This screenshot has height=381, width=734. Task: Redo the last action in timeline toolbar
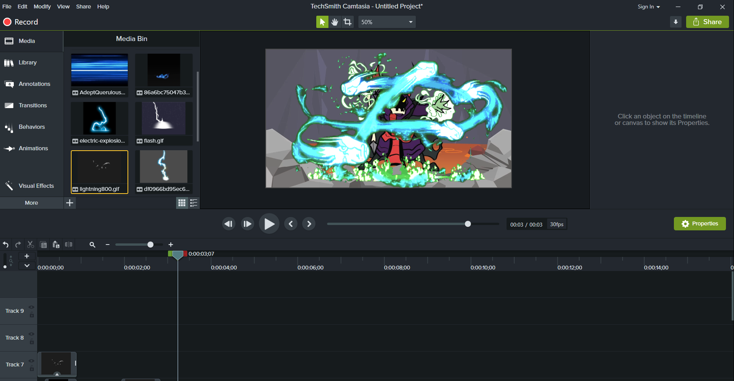point(18,245)
